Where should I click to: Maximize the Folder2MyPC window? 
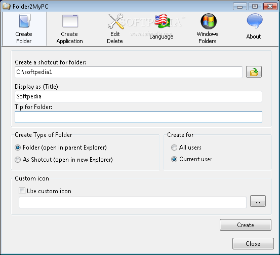pos(255,7)
